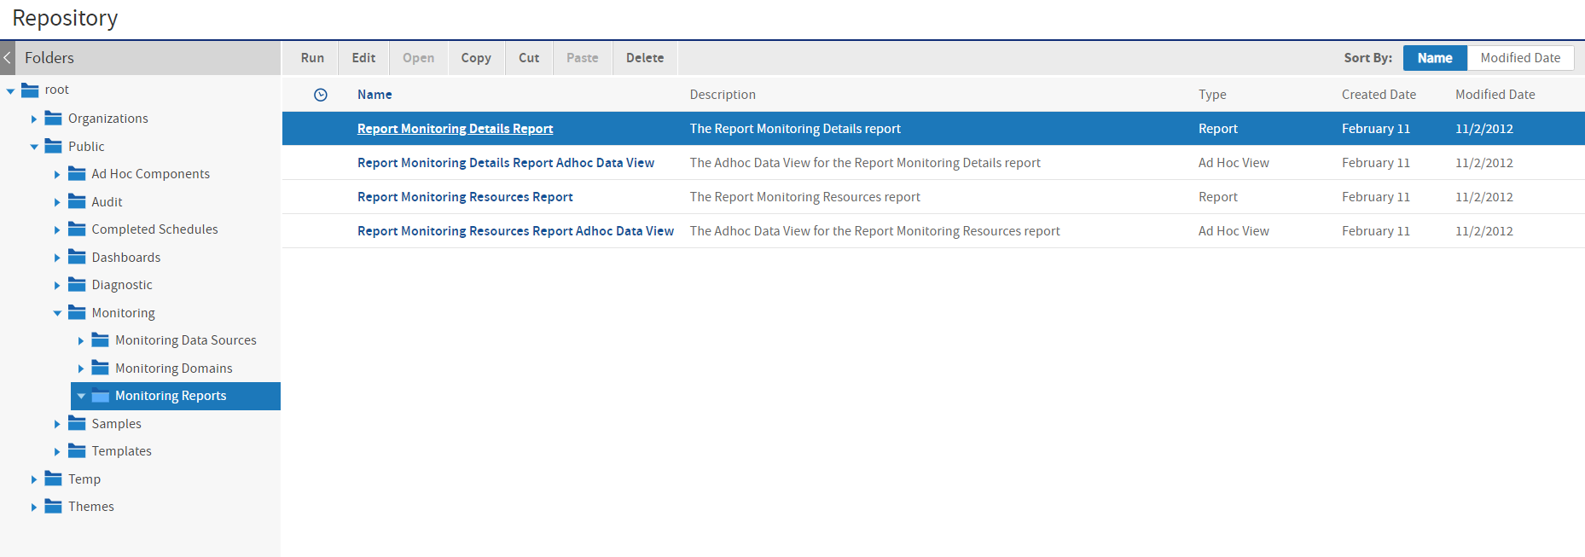The width and height of the screenshot is (1585, 557).
Task: Open Report Monitoring Details Report link
Action: 455,129
